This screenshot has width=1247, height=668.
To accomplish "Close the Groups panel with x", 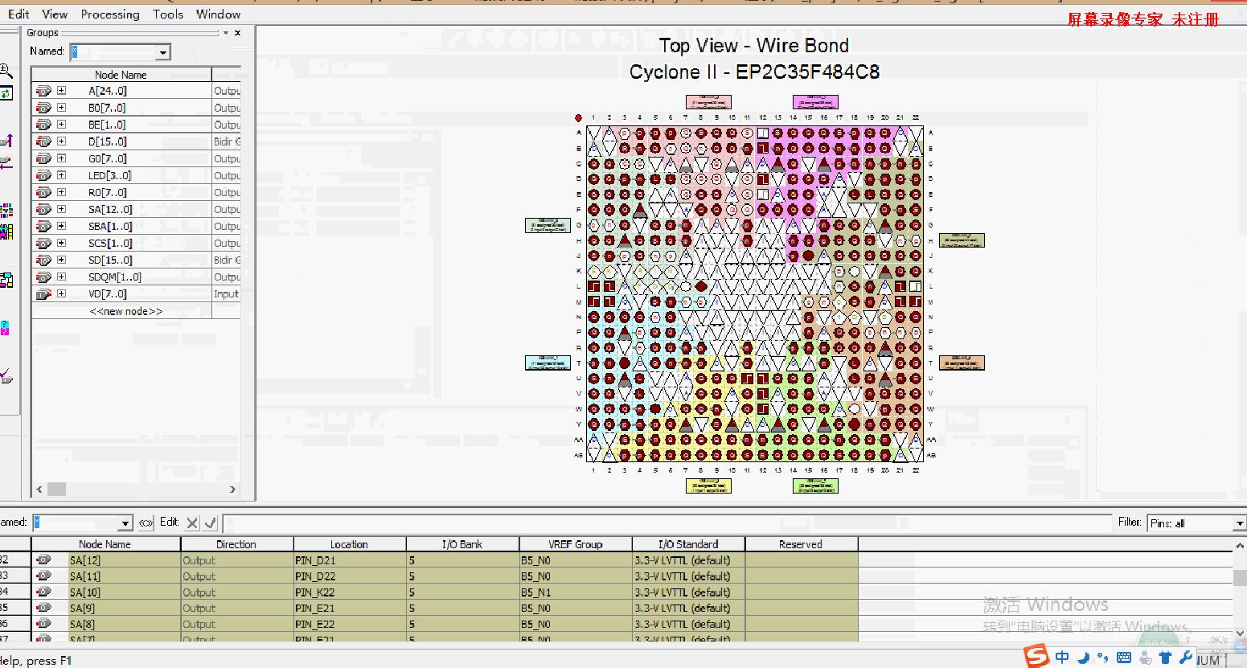I will tap(237, 33).
